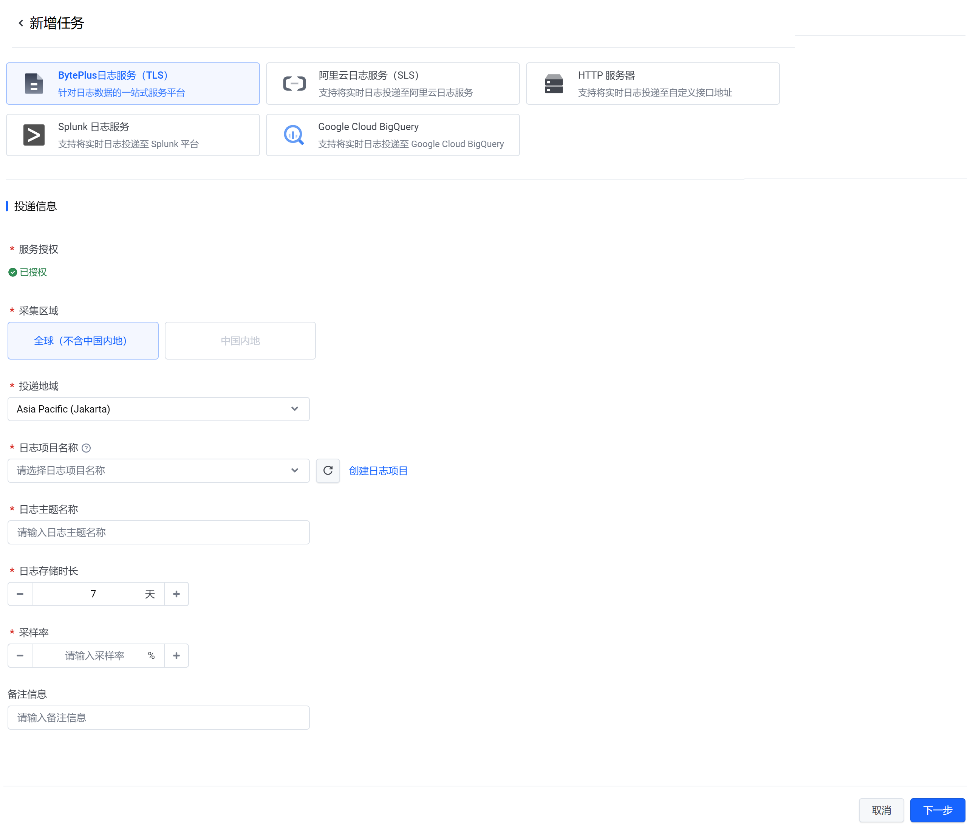Select 中国内地 collection region

[240, 340]
